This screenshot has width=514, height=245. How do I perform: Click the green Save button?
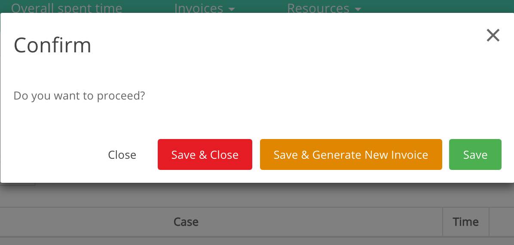click(475, 154)
